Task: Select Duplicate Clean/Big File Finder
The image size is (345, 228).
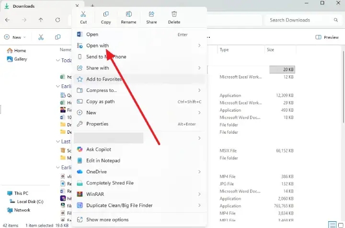Action: pos(140,205)
